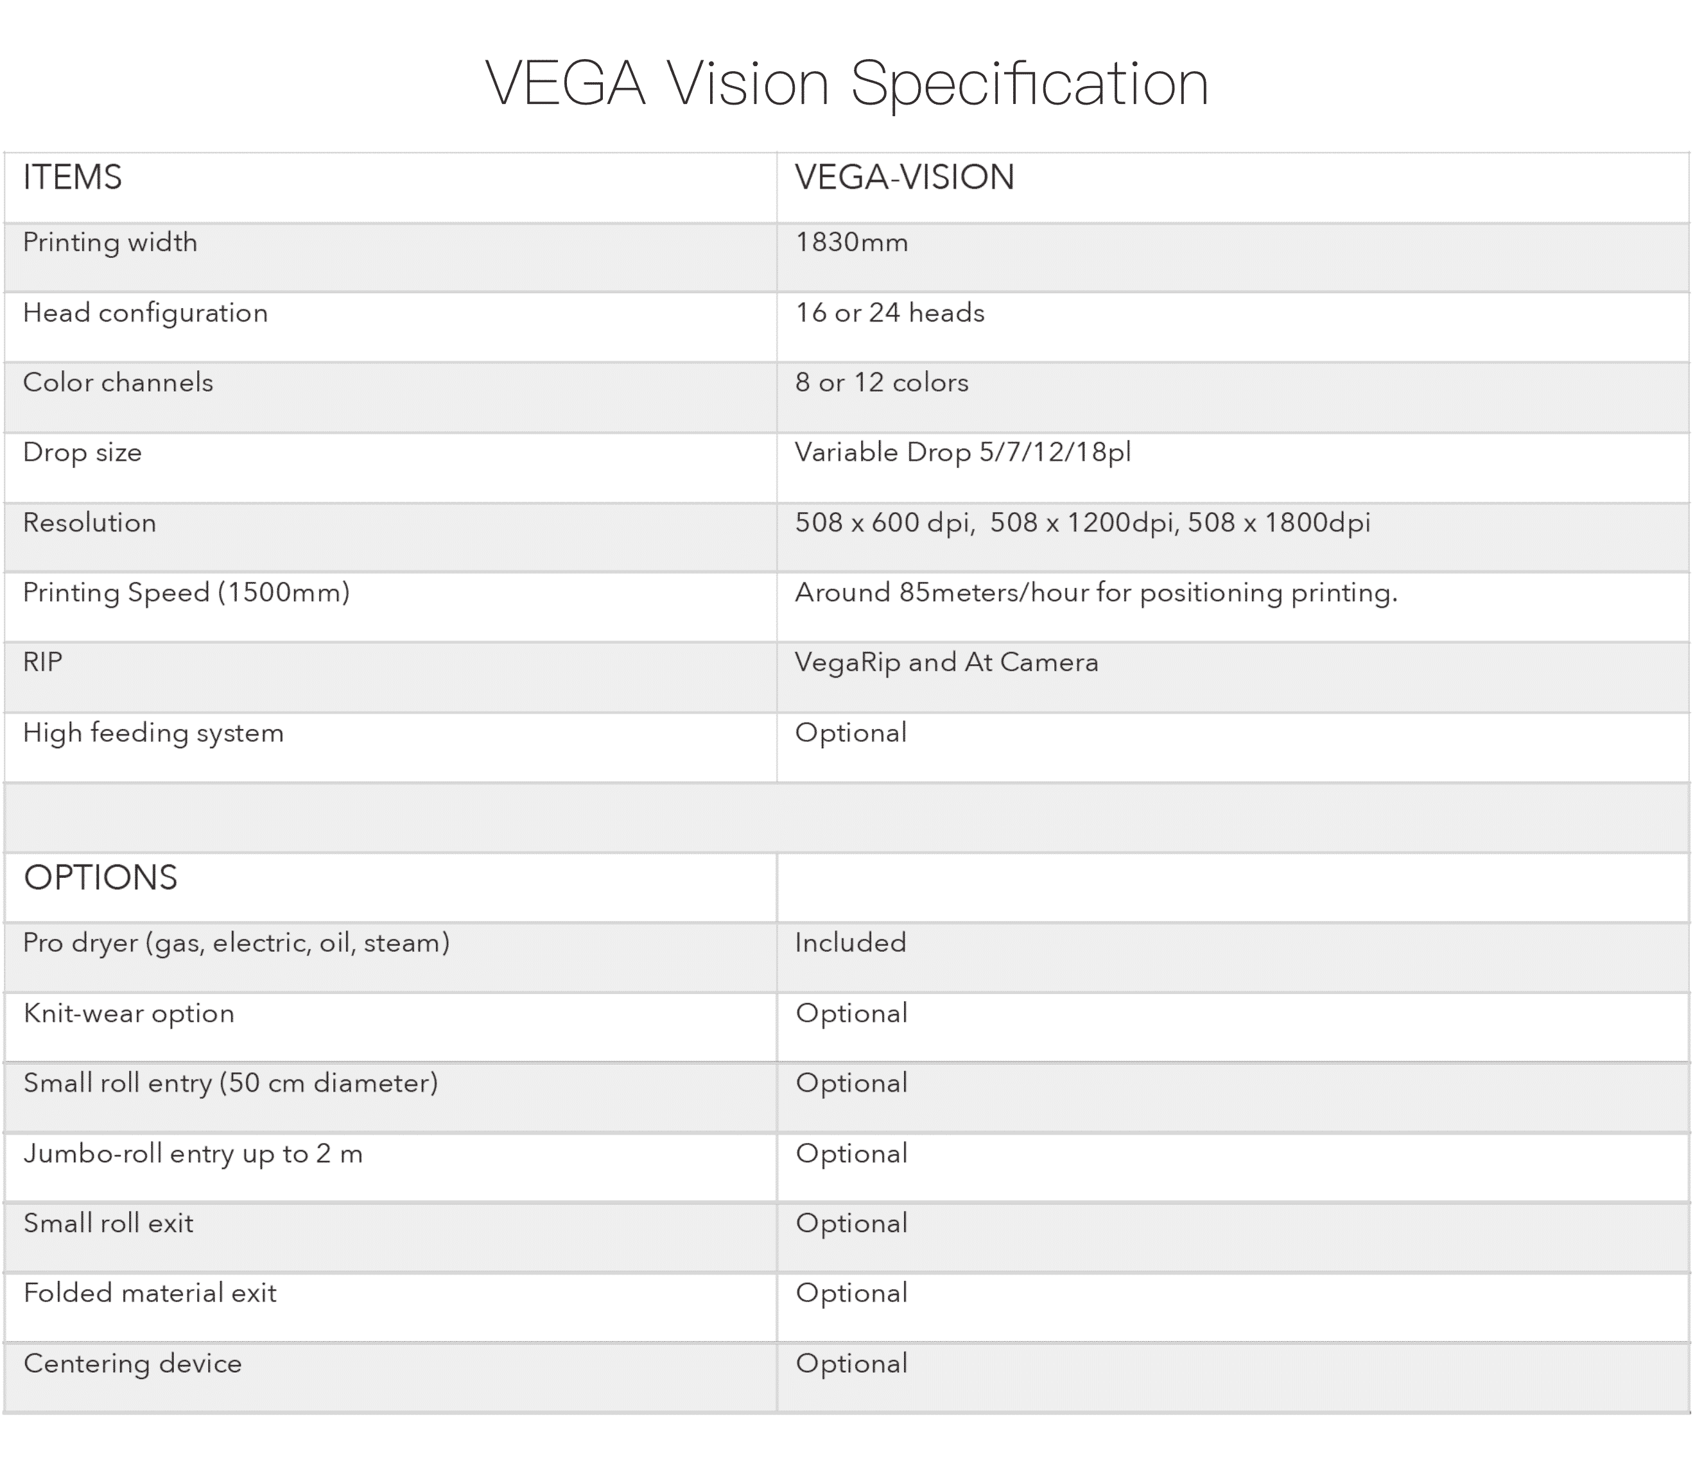The width and height of the screenshot is (1695, 1476).
Task: Select the Jumbo-roll entry up to 2 m label
Action: (193, 1154)
